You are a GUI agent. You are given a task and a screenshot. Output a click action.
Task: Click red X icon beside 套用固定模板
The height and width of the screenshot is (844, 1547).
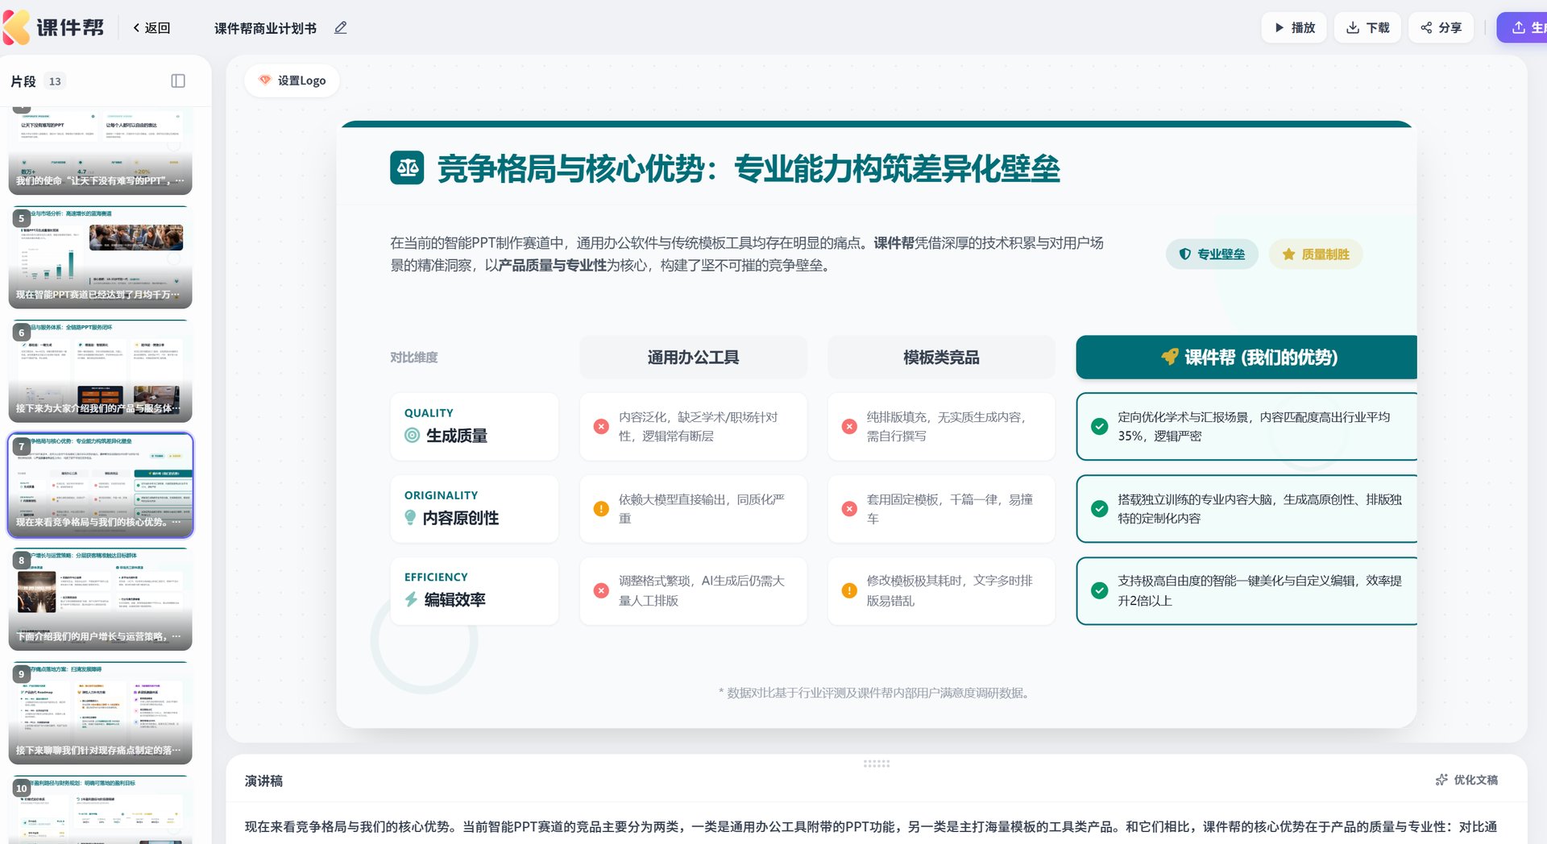(x=849, y=509)
